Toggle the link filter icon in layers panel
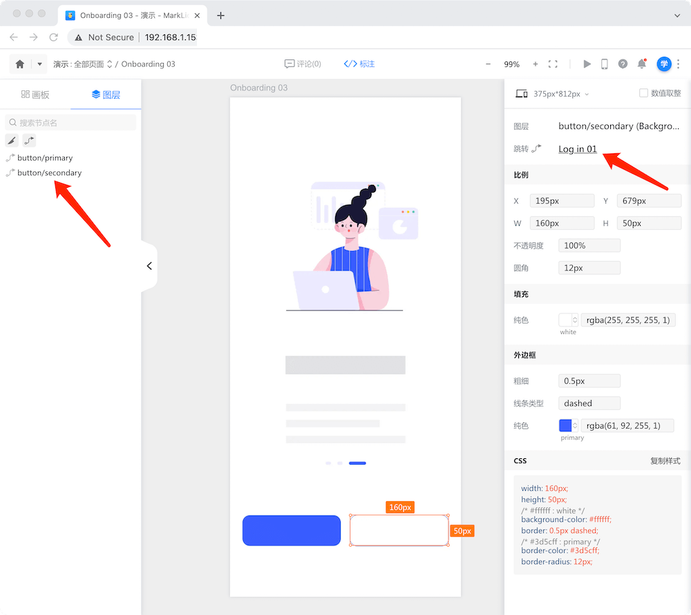691x615 pixels. click(29, 141)
